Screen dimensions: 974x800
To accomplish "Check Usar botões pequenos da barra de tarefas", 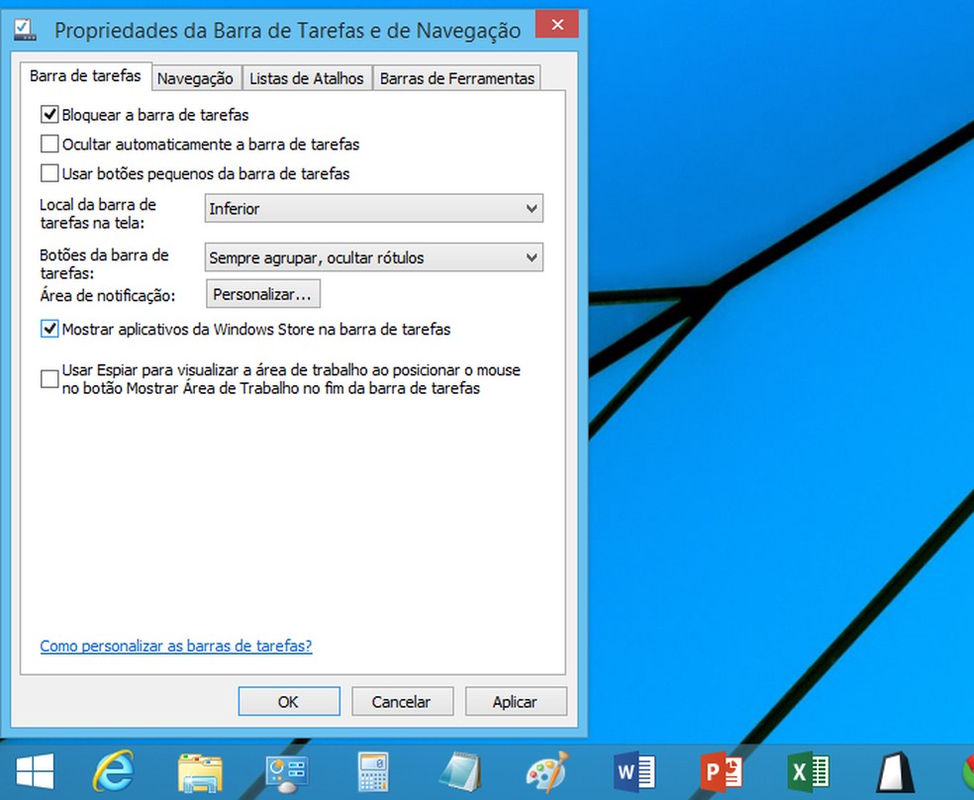I will 49,172.
